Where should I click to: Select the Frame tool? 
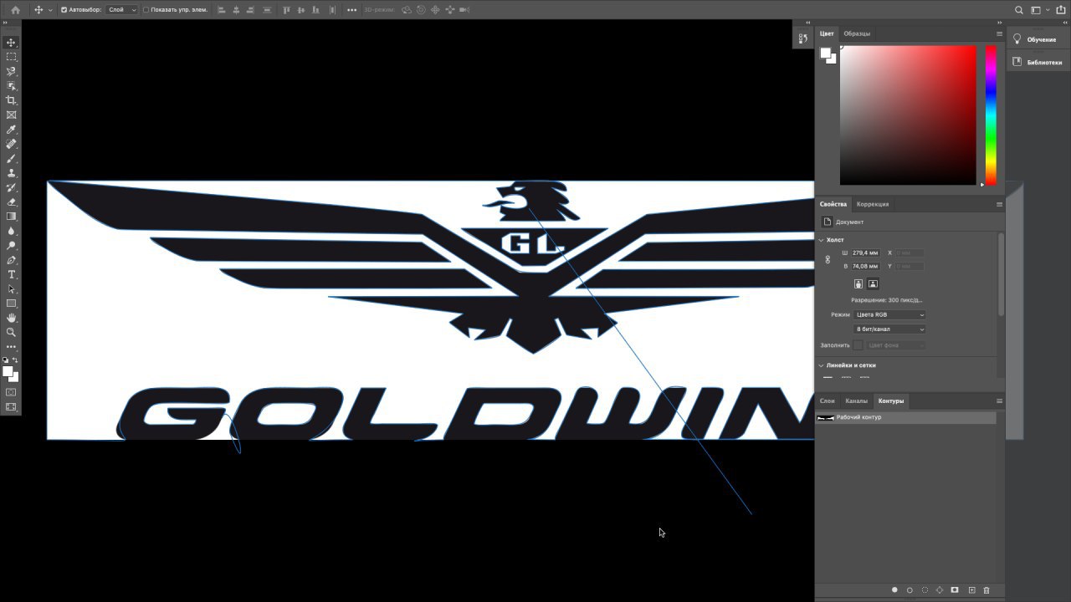[11, 115]
